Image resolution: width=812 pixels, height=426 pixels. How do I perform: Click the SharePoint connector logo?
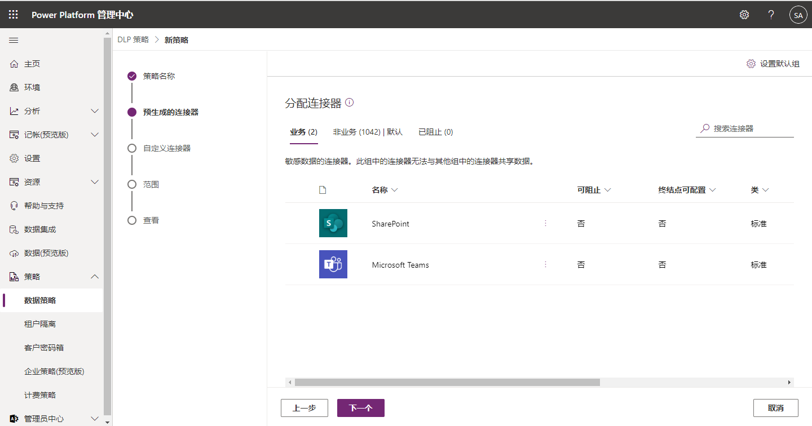[333, 223]
